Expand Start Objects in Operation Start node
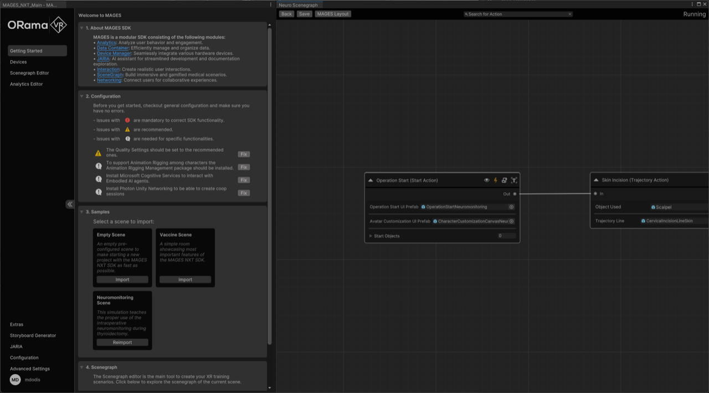Screen dimensions: 709x393 click(371, 235)
